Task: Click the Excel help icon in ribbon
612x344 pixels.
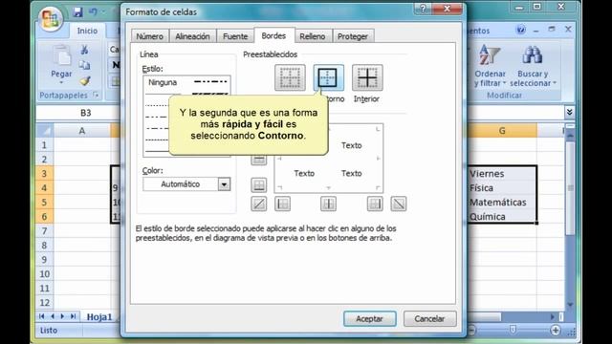Action: tap(520, 30)
